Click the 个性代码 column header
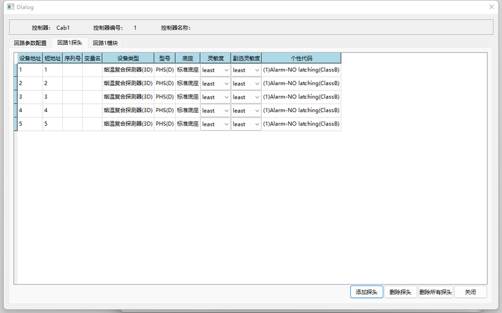 tap(301, 58)
